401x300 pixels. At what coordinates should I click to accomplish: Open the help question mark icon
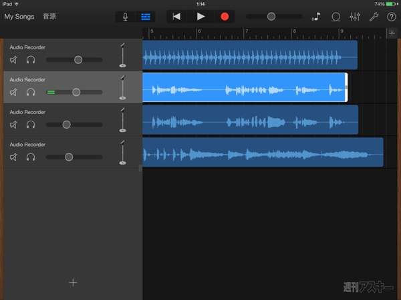pyautogui.click(x=392, y=17)
